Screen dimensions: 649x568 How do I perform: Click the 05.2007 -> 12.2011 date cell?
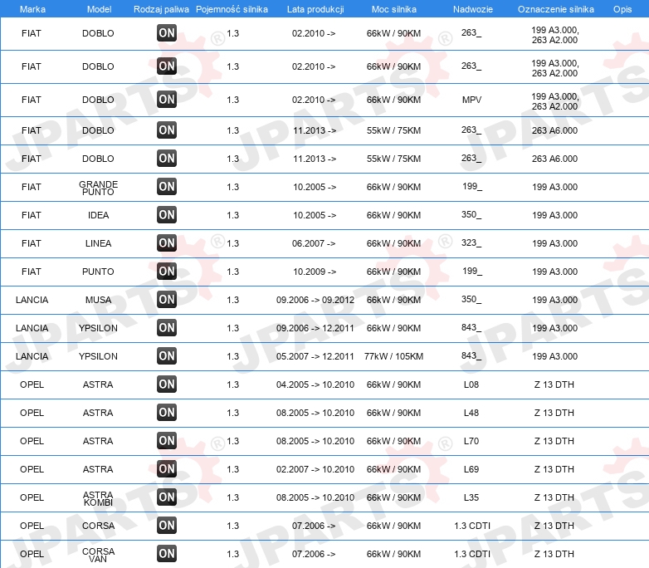[315, 356]
